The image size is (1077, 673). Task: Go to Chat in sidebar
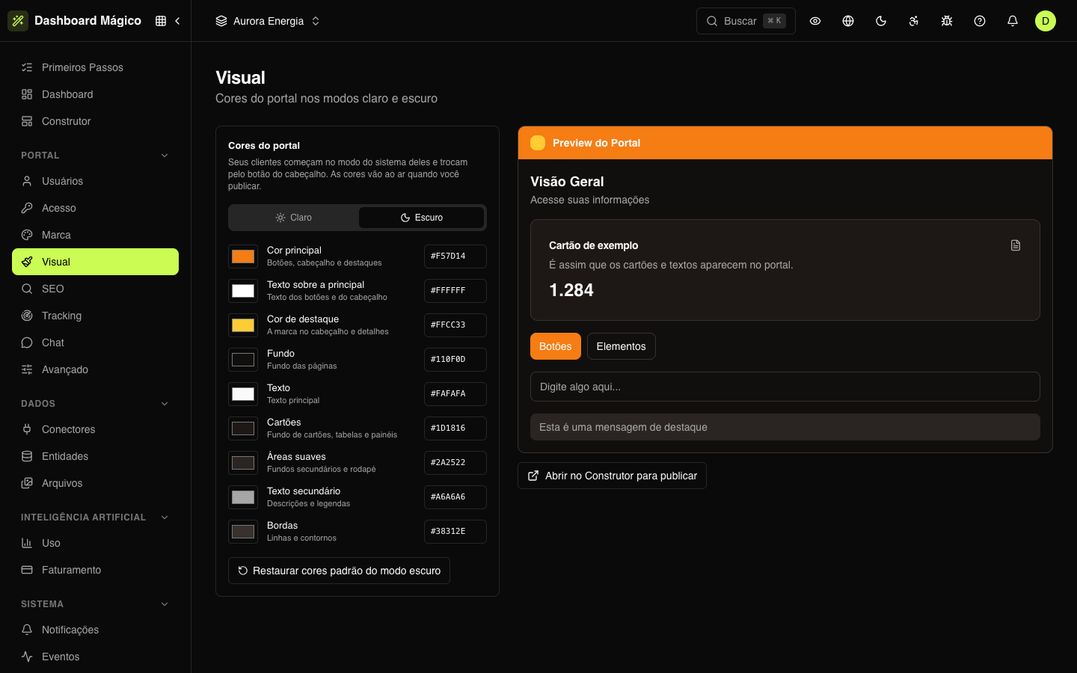tap(96, 342)
